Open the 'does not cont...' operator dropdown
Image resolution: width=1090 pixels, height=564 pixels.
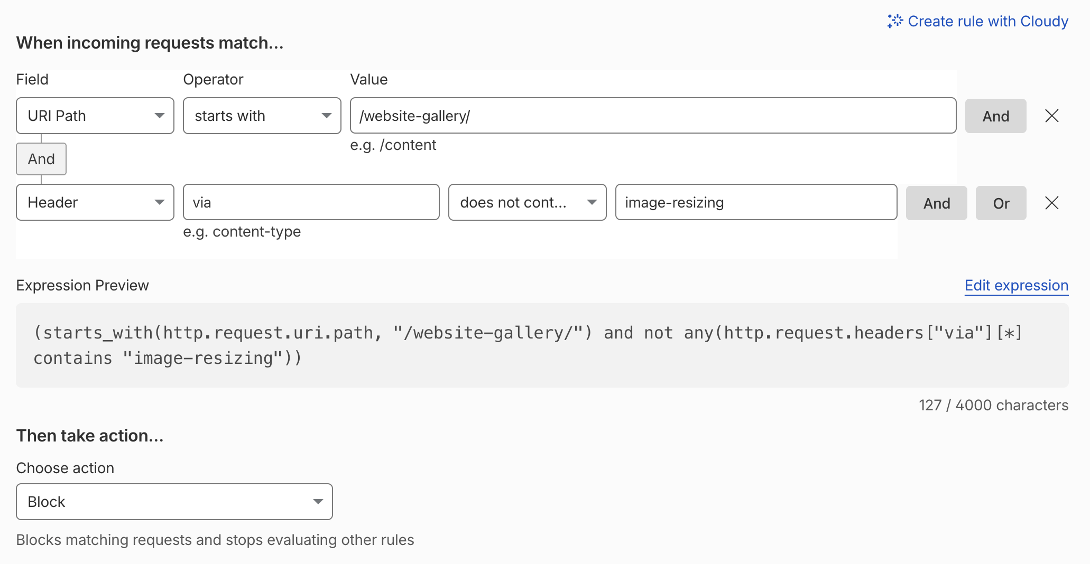[528, 202]
